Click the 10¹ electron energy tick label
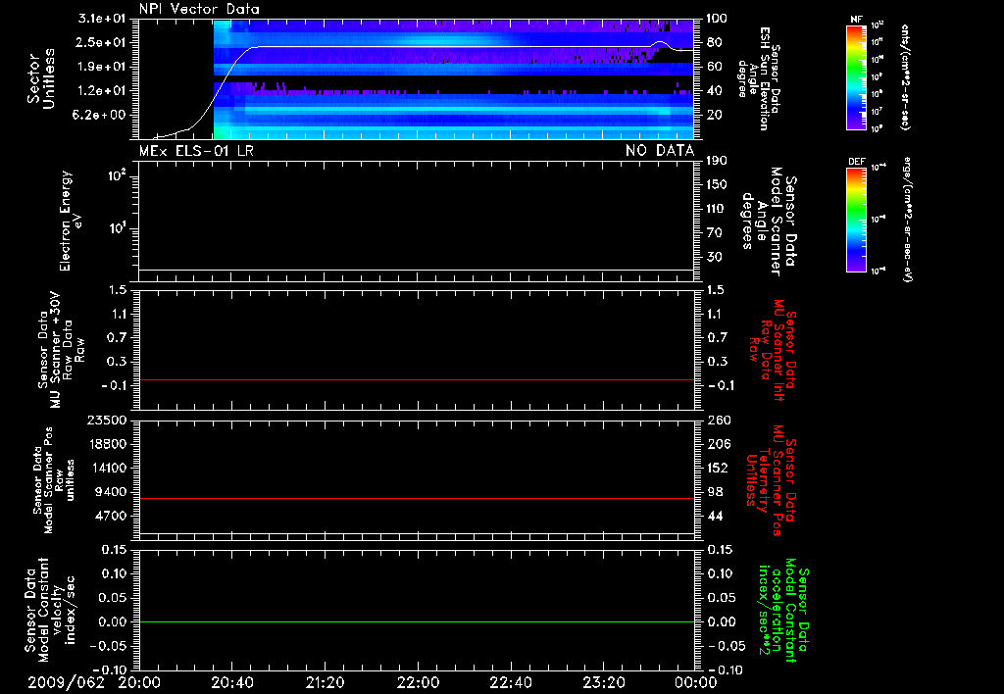Screen dimensions: 1004x694 118,228
